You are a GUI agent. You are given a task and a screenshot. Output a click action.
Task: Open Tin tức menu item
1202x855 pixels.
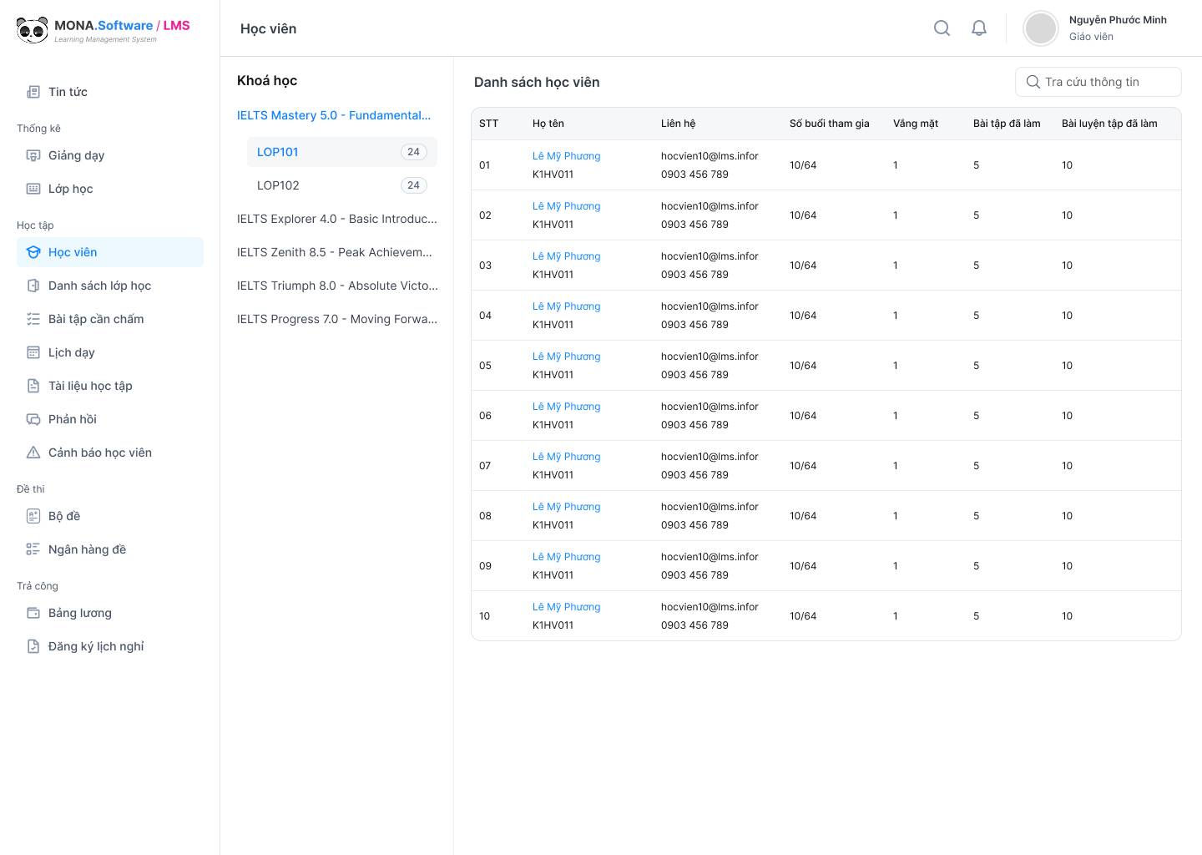pyautogui.click(x=110, y=92)
